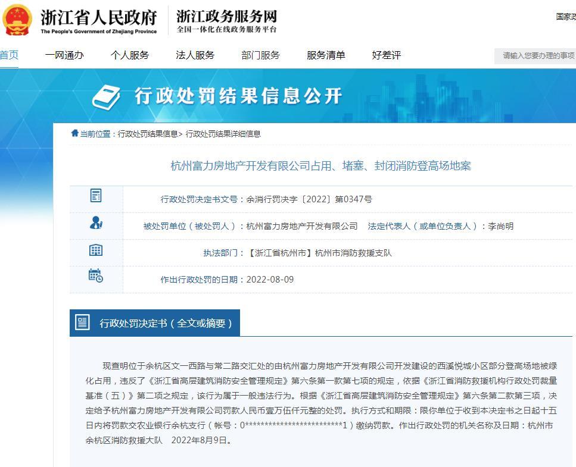
Task: Click the 浙江省人民政府 site title
Action: [98, 17]
